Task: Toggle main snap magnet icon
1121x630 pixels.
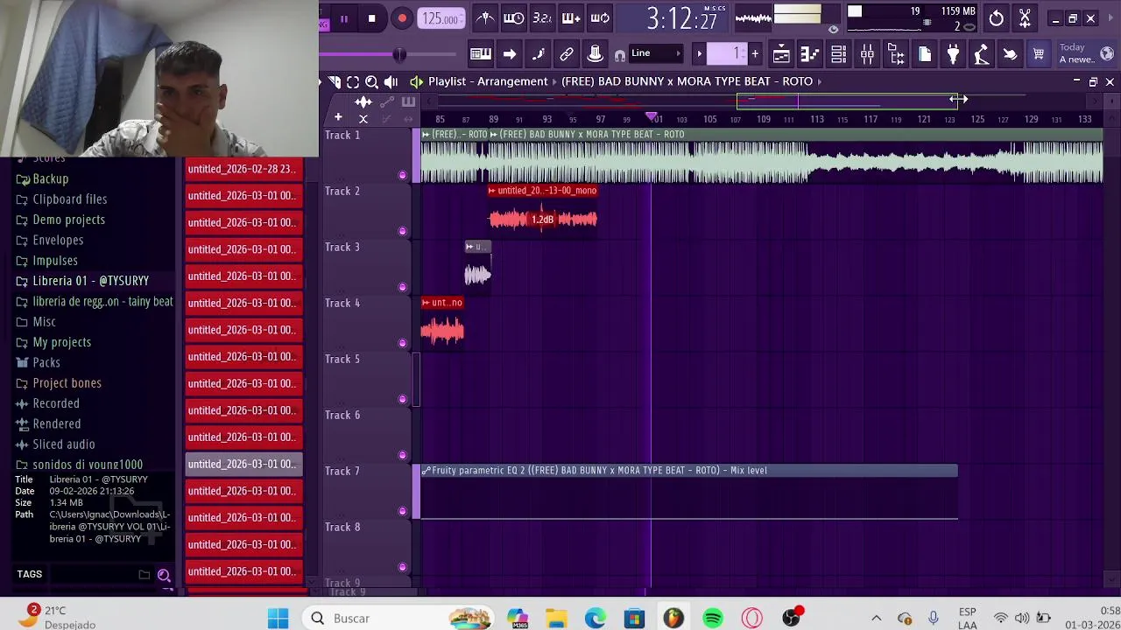Action: [x=620, y=54]
